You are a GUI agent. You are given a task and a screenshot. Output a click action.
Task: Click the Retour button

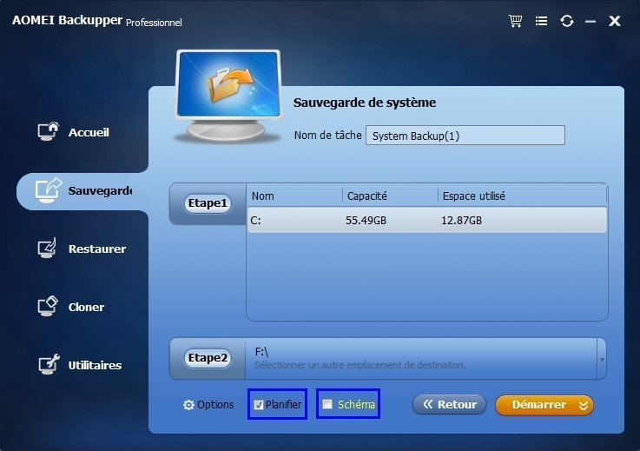(x=449, y=404)
